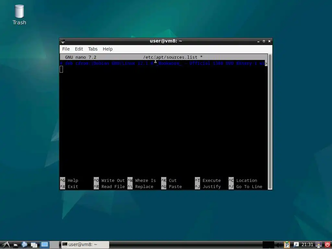Maximize the terminal window
Viewport: 332px width, 249px height.
coord(264,41)
